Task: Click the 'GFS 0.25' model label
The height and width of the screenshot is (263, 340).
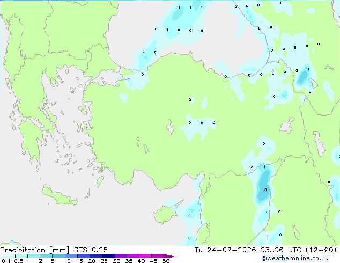Action: tap(91, 250)
